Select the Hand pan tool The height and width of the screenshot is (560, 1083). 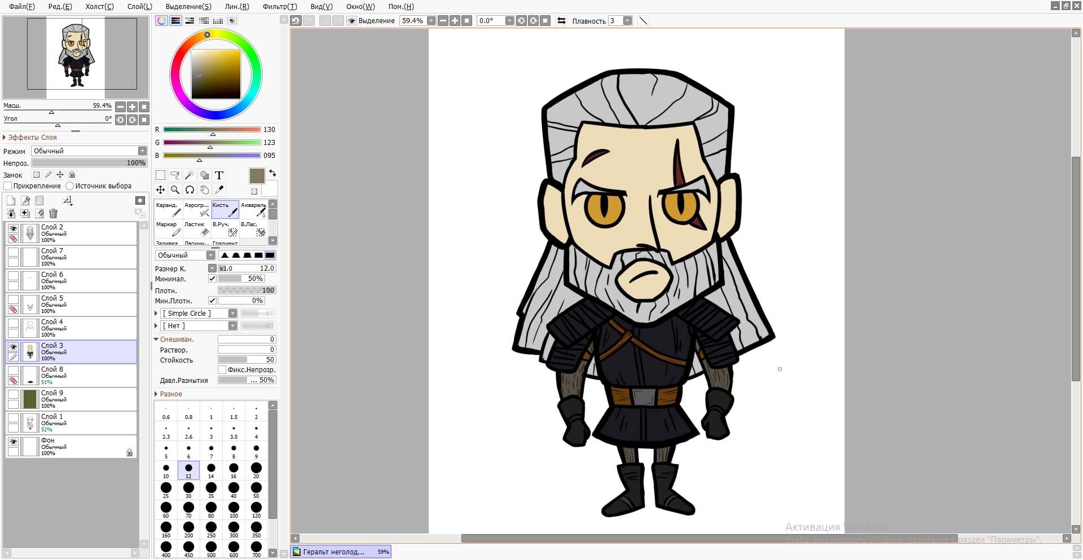point(204,190)
